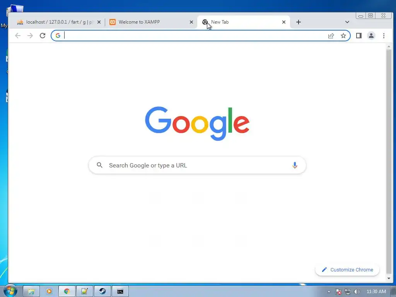Open the Chrome side panel

(358, 36)
